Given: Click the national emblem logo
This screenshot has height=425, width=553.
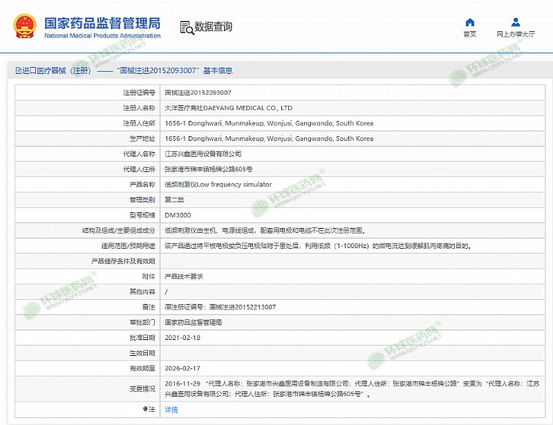Looking at the screenshot, I should click(25, 26).
